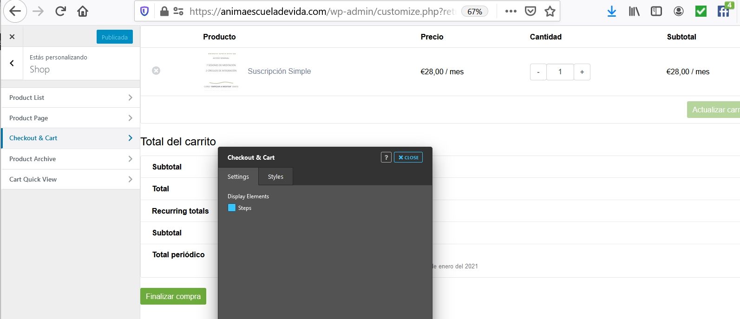Save page to Pocket icon
Screen dimensions: 740x319
point(530,11)
